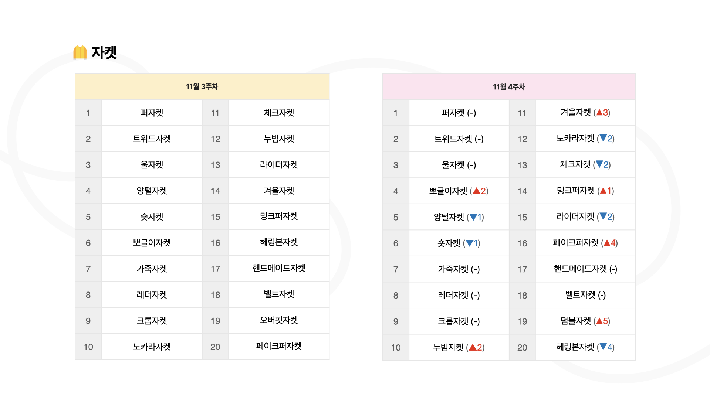This screenshot has width=710, height=399.
Task: Click the red up arrow beside 덤블자켓
Action: pyautogui.click(x=599, y=321)
